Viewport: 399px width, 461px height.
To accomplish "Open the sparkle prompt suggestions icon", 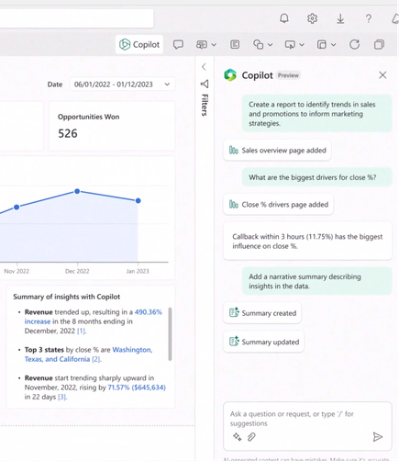I will [238, 437].
